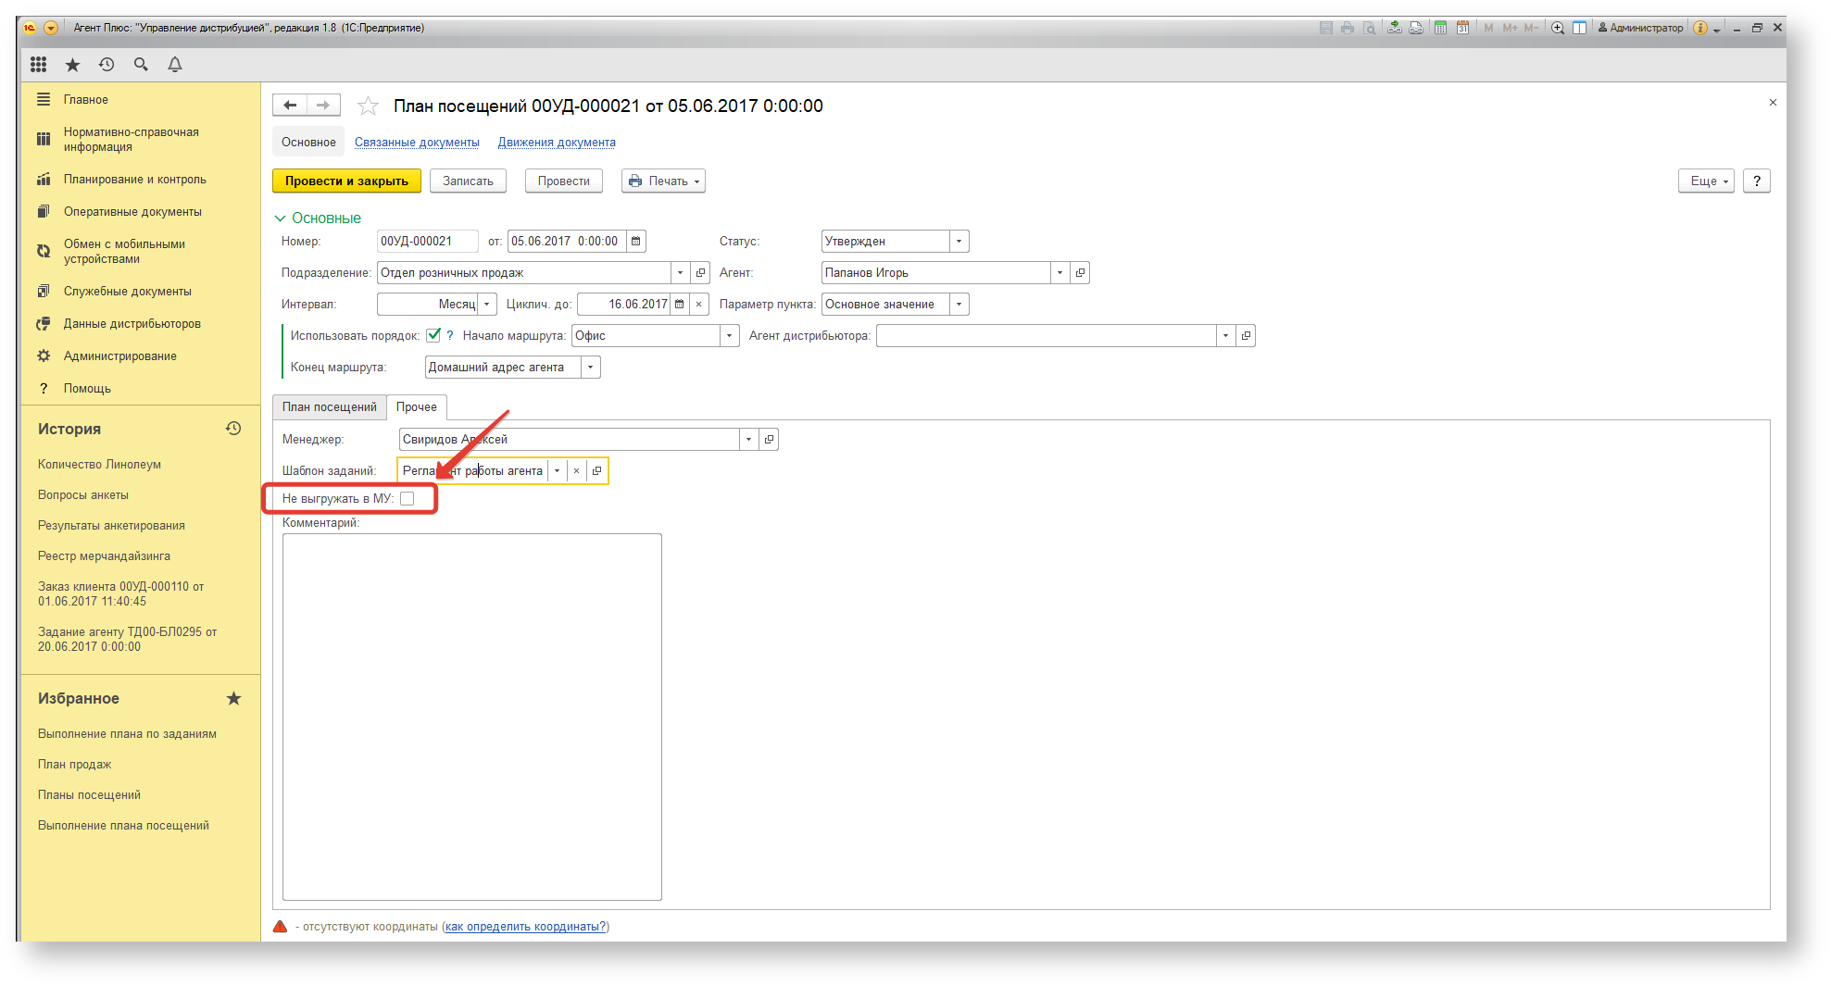
Task: Open history clock icon in top toolbar
Action: click(107, 64)
